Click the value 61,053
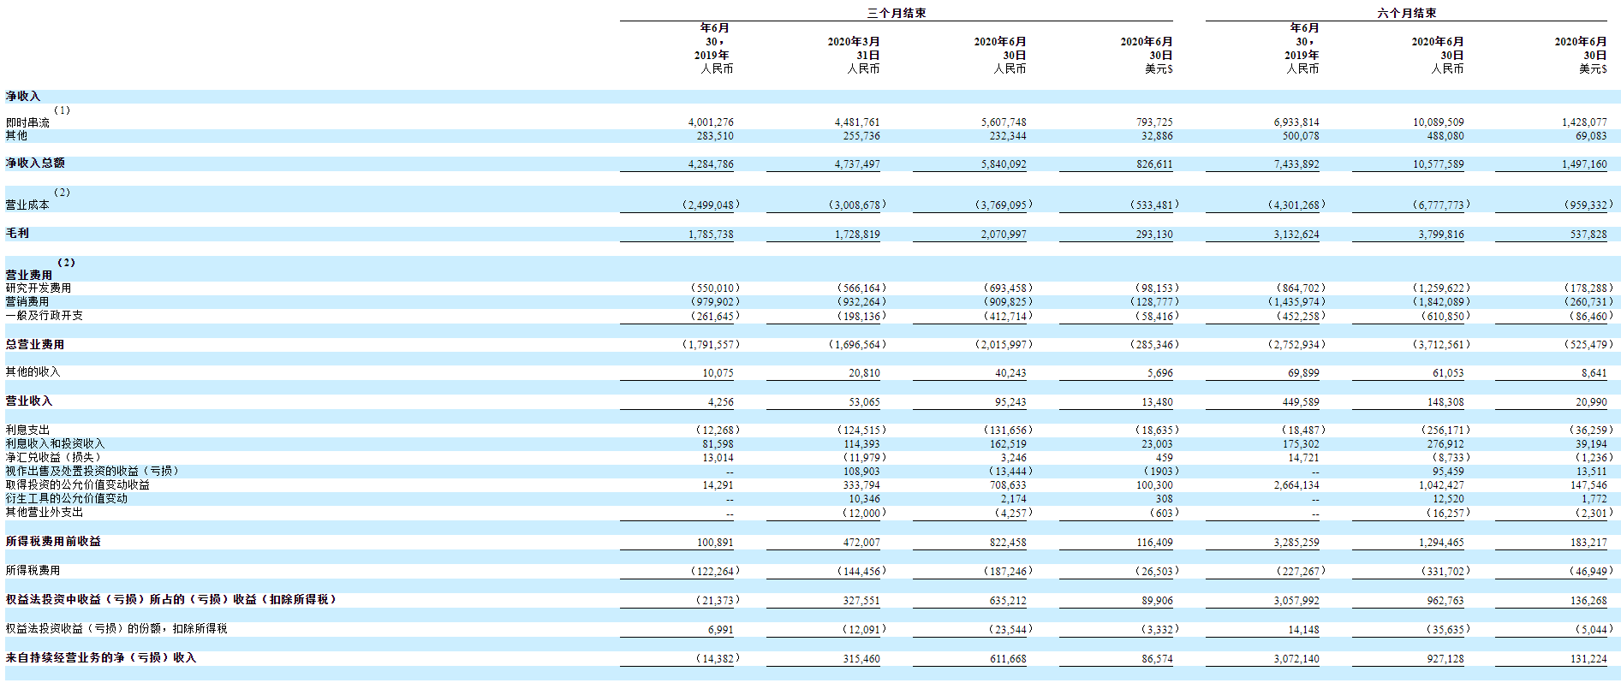 1448,373
